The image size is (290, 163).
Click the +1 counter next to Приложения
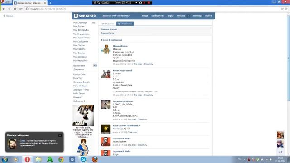95,65
